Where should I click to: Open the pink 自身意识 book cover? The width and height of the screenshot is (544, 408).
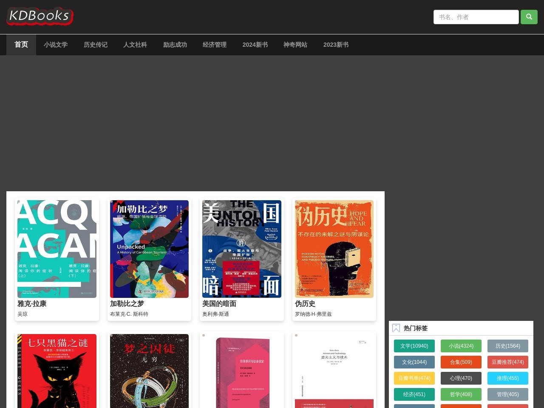point(242,371)
